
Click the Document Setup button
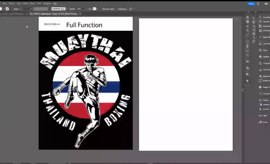pyautogui.click(x=108, y=9)
